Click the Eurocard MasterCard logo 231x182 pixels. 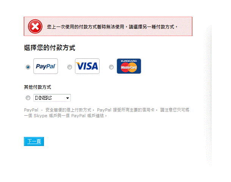point(129,66)
